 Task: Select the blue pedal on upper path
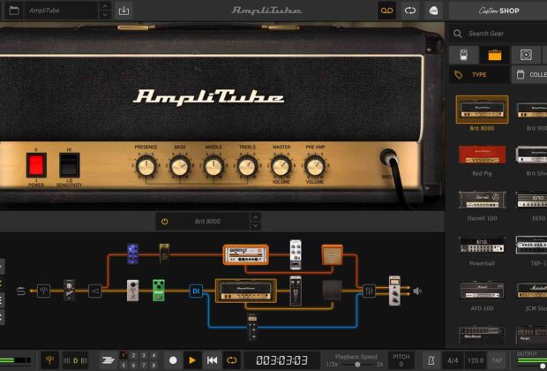tap(132, 254)
